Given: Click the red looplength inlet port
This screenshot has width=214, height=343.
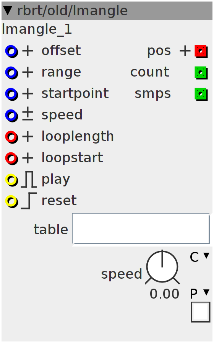Looking at the screenshot, I should pyautogui.click(x=11, y=137).
